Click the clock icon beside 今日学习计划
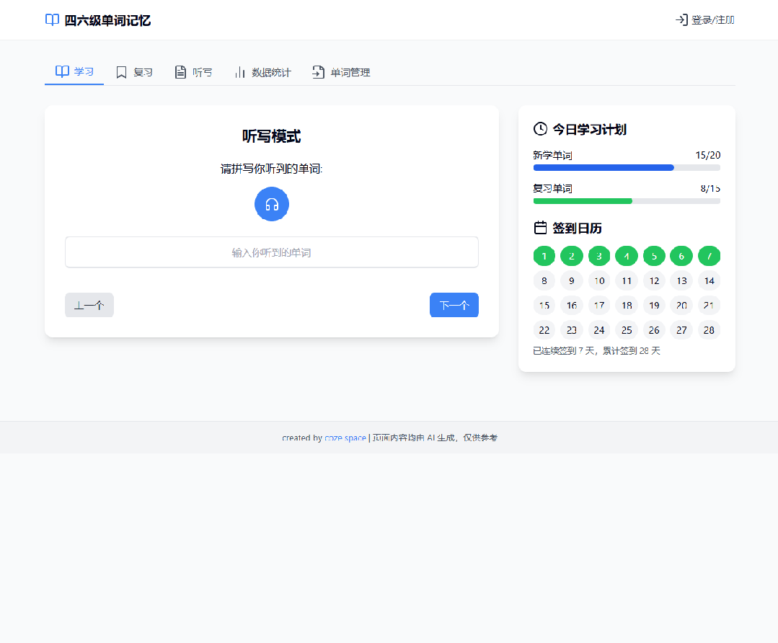 [x=540, y=129]
